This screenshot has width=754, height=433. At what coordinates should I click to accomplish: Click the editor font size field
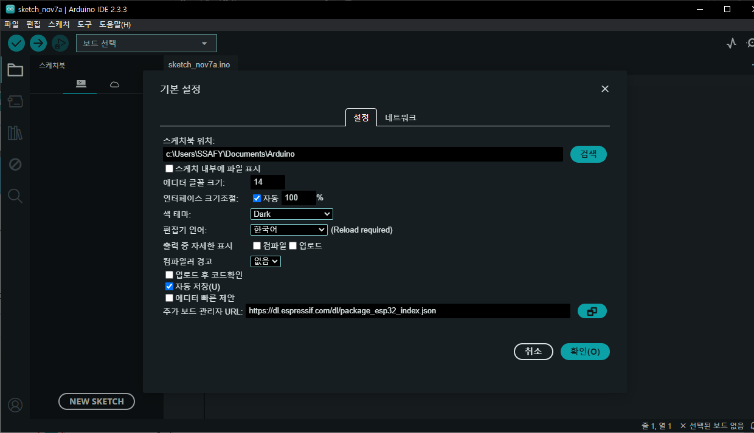tap(268, 182)
